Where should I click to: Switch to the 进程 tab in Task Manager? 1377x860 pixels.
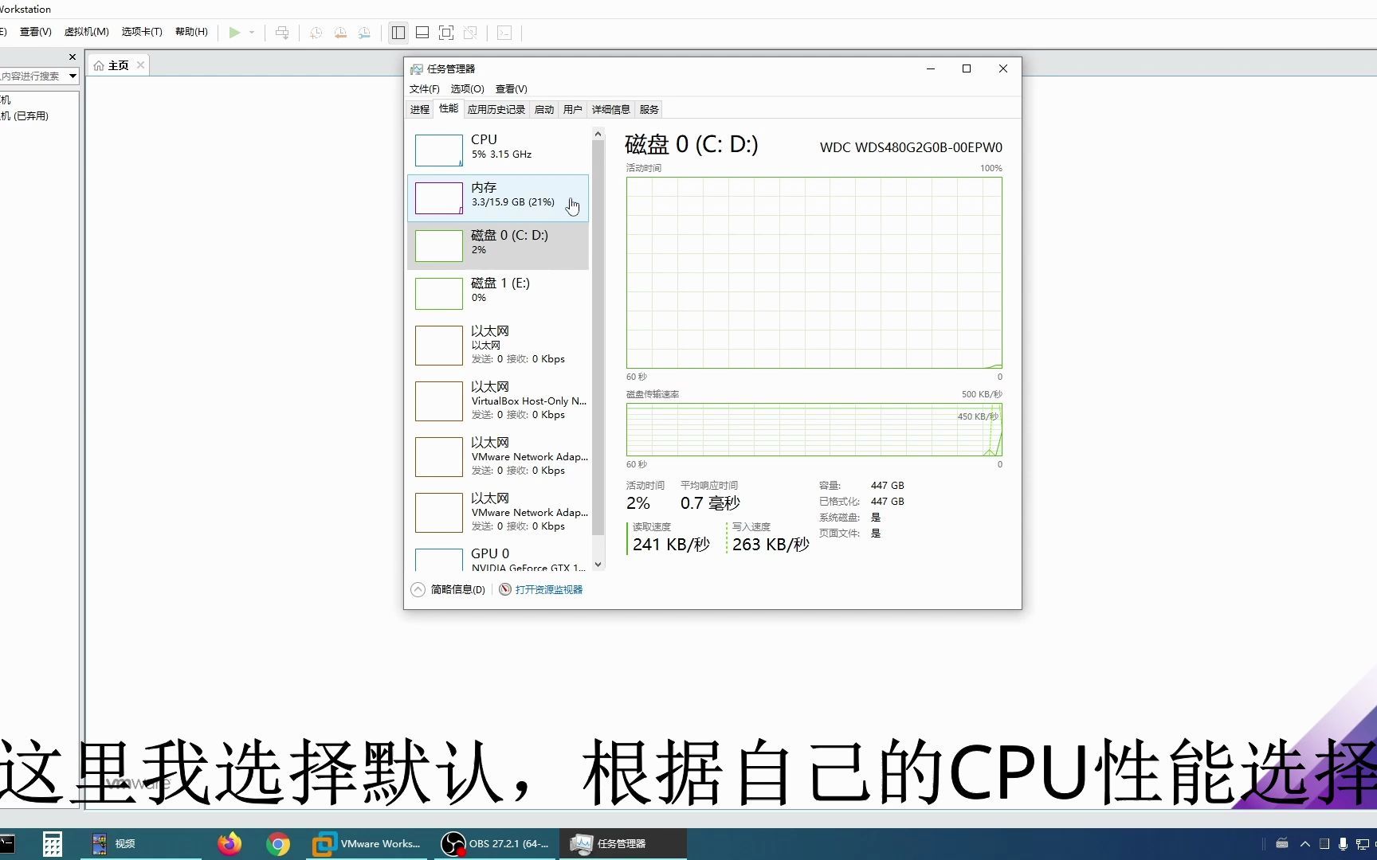point(418,109)
